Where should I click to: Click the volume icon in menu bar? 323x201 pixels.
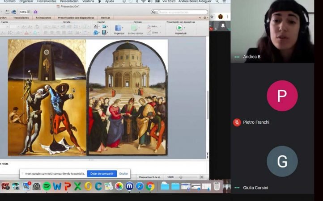point(150,1)
